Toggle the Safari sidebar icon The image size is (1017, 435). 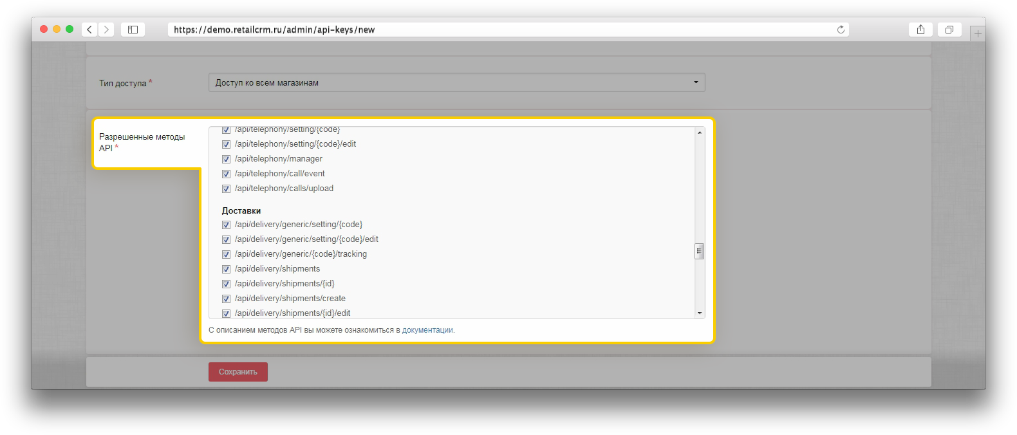(133, 30)
